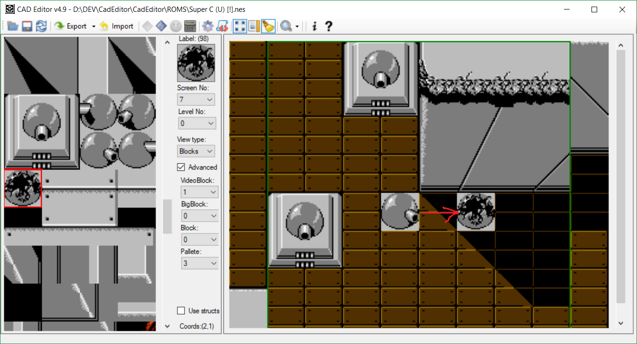This screenshot has width=637, height=344.
Task: Click the calculator toolbar icon
Action: [x=190, y=26]
